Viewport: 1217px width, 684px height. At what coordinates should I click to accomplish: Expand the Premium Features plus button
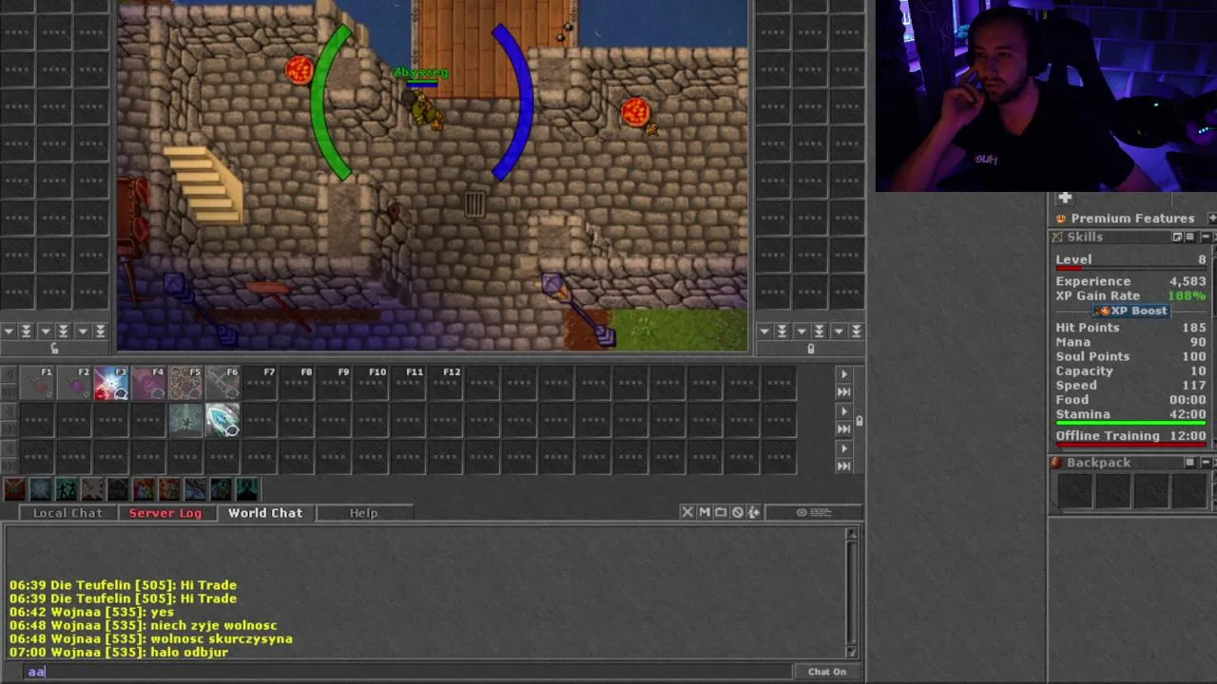click(x=1211, y=218)
